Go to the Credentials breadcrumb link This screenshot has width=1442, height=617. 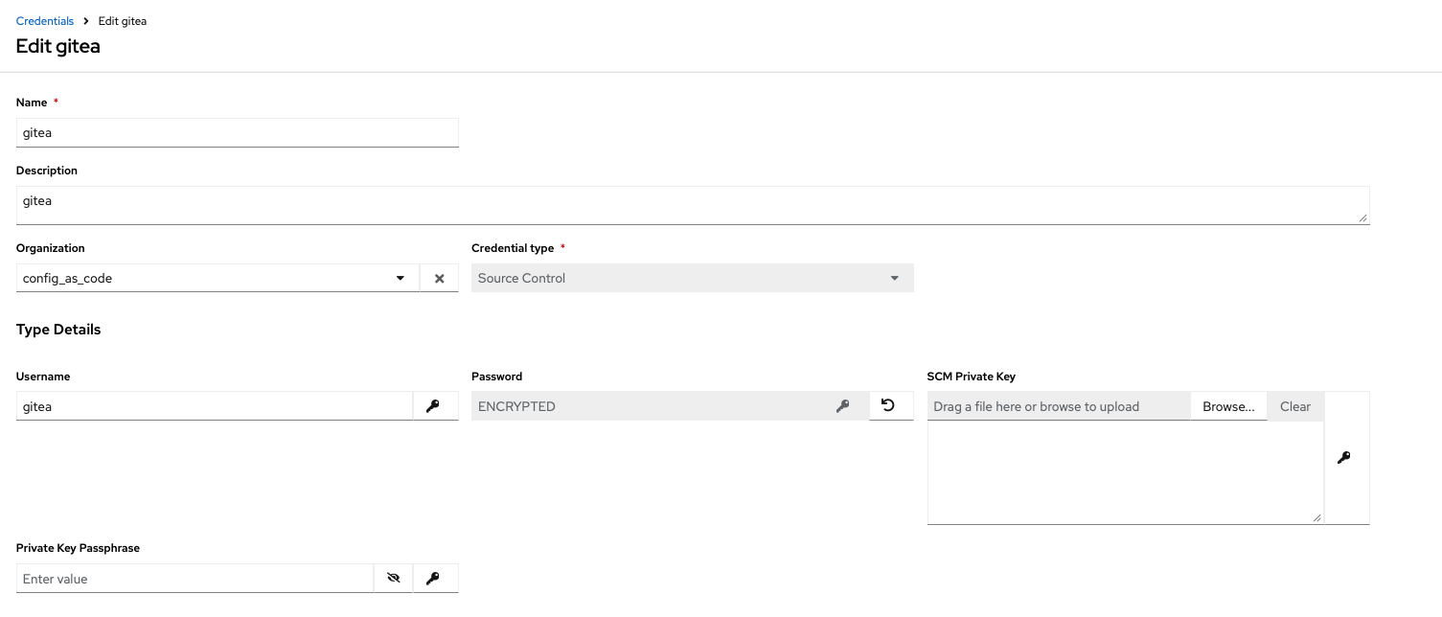tap(45, 21)
